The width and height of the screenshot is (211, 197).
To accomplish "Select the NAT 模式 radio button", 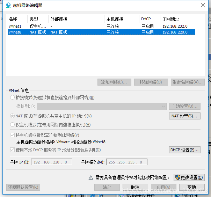I will click(12, 116).
